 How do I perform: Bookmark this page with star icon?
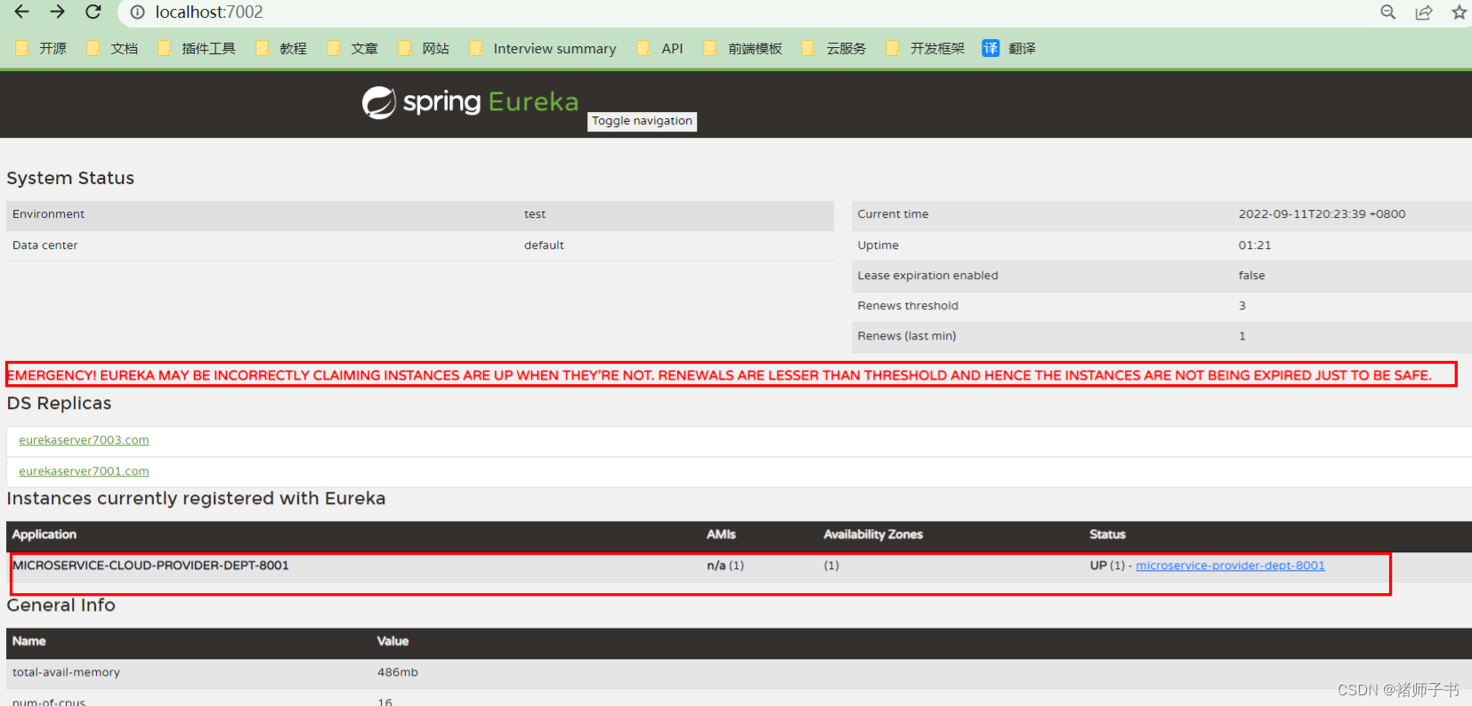(x=1459, y=12)
